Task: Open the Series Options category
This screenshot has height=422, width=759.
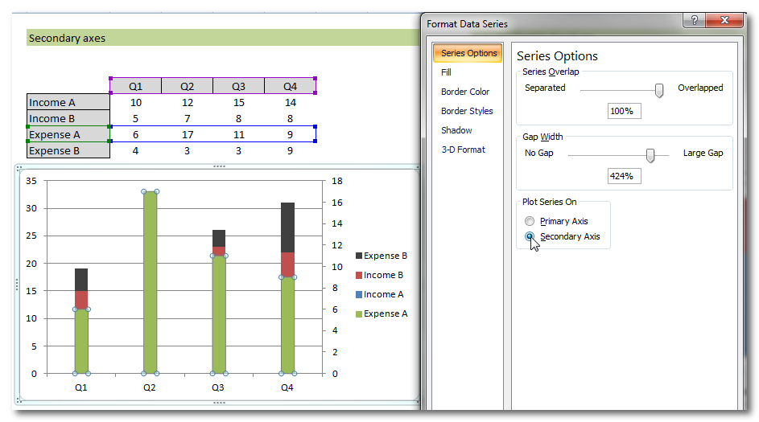Action: pyautogui.click(x=469, y=53)
